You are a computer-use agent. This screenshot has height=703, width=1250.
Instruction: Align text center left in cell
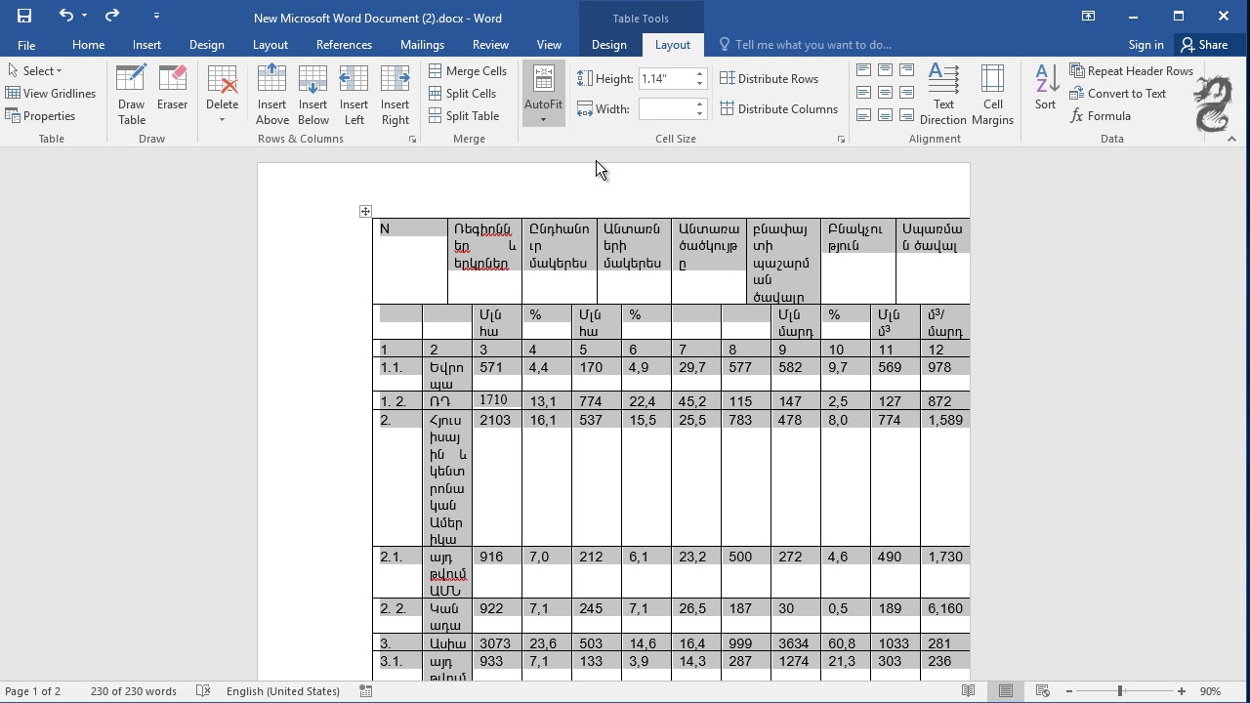pyautogui.click(x=863, y=93)
